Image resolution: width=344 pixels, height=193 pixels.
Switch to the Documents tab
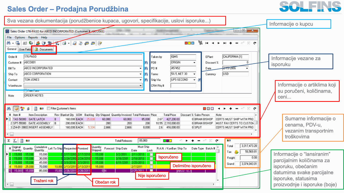pyautogui.click(x=45, y=49)
